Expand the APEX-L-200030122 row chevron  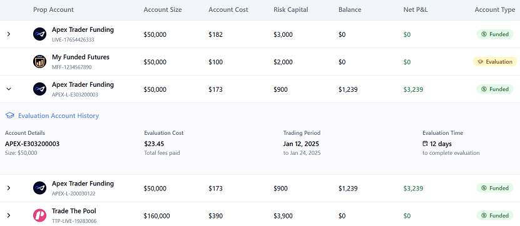9,188
